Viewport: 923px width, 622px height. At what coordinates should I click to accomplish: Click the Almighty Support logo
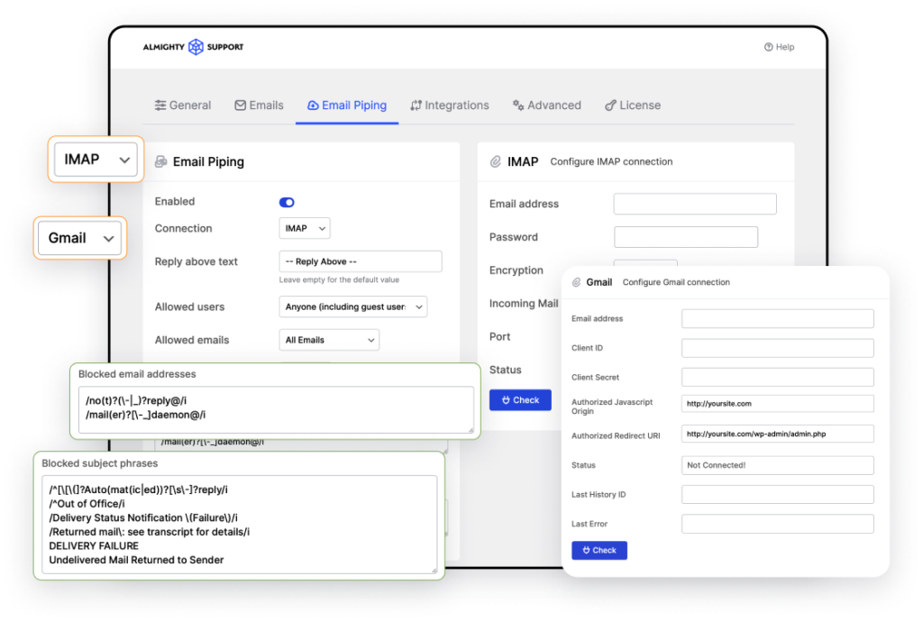tap(193, 47)
